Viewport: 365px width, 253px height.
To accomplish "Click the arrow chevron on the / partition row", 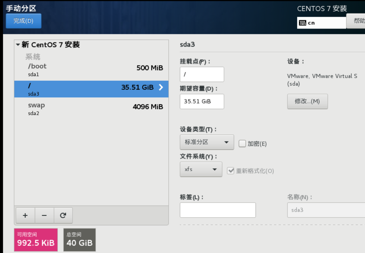I will pyautogui.click(x=161, y=87).
